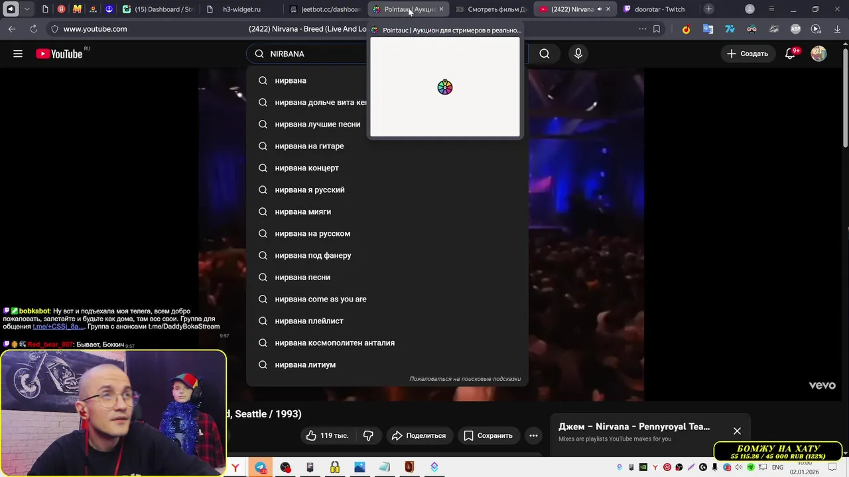Dislike the video with thumbs-down icon
This screenshot has height=477, width=849.
coord(368,435)
